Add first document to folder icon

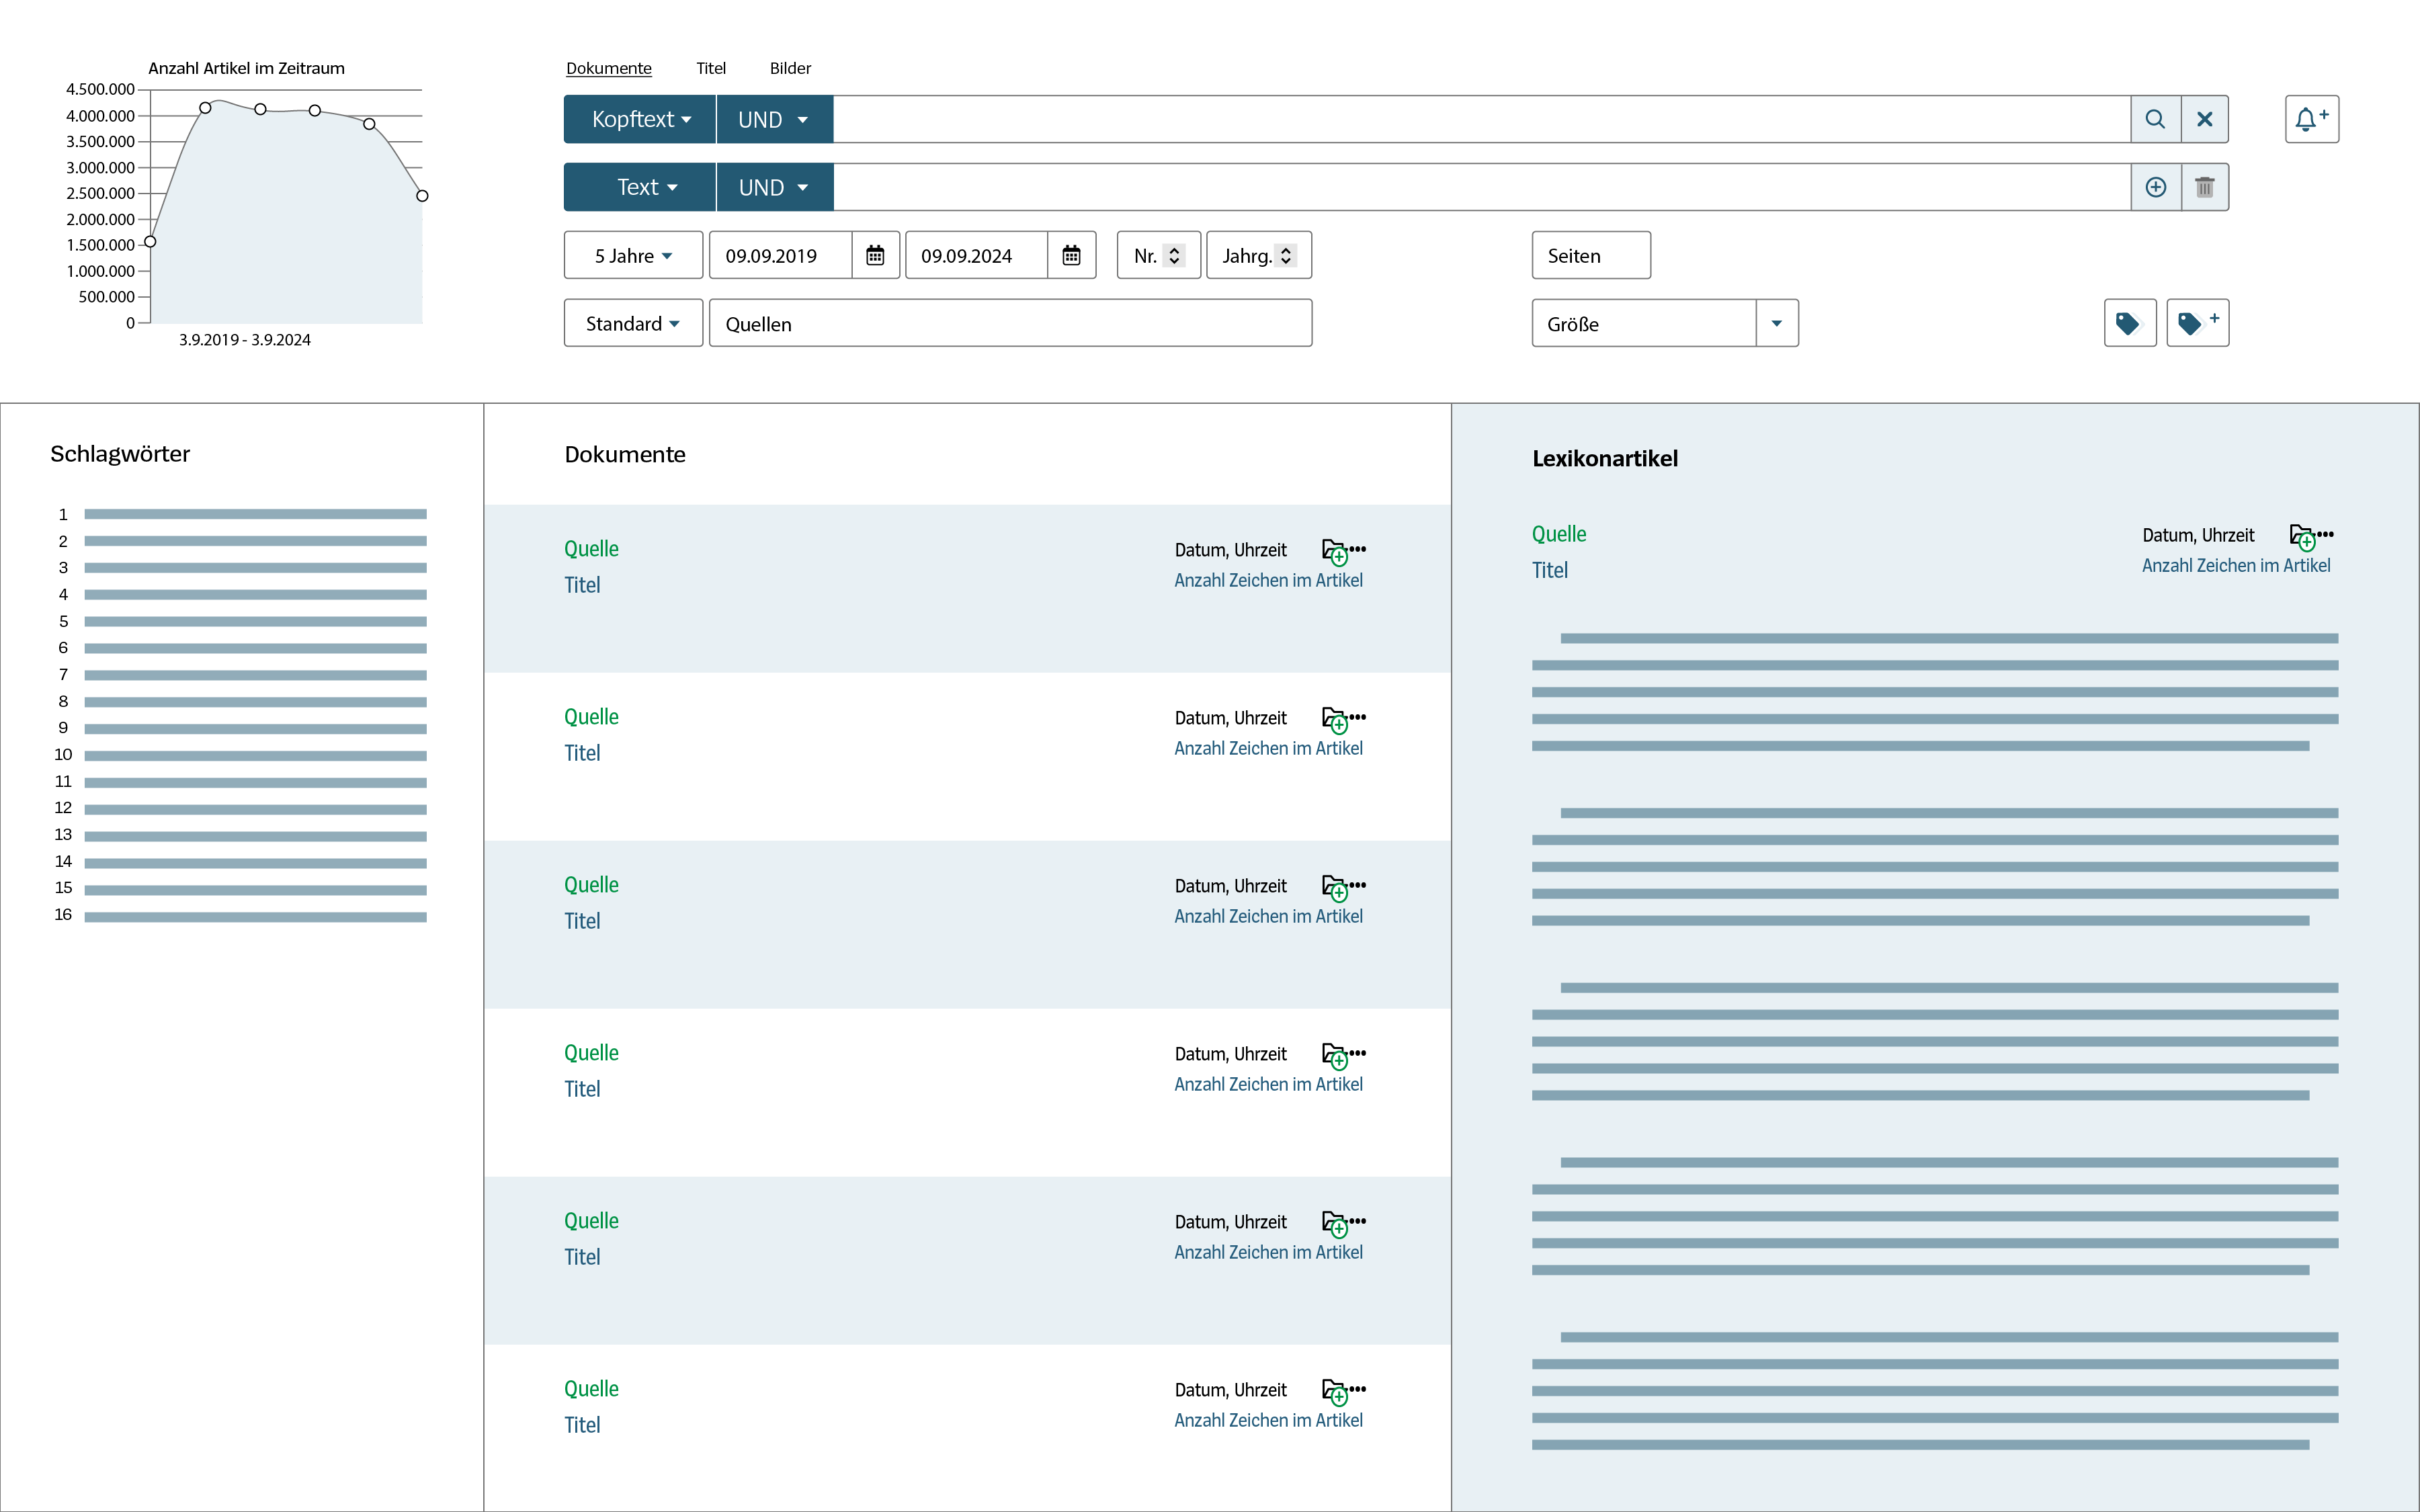[1334, 551]
